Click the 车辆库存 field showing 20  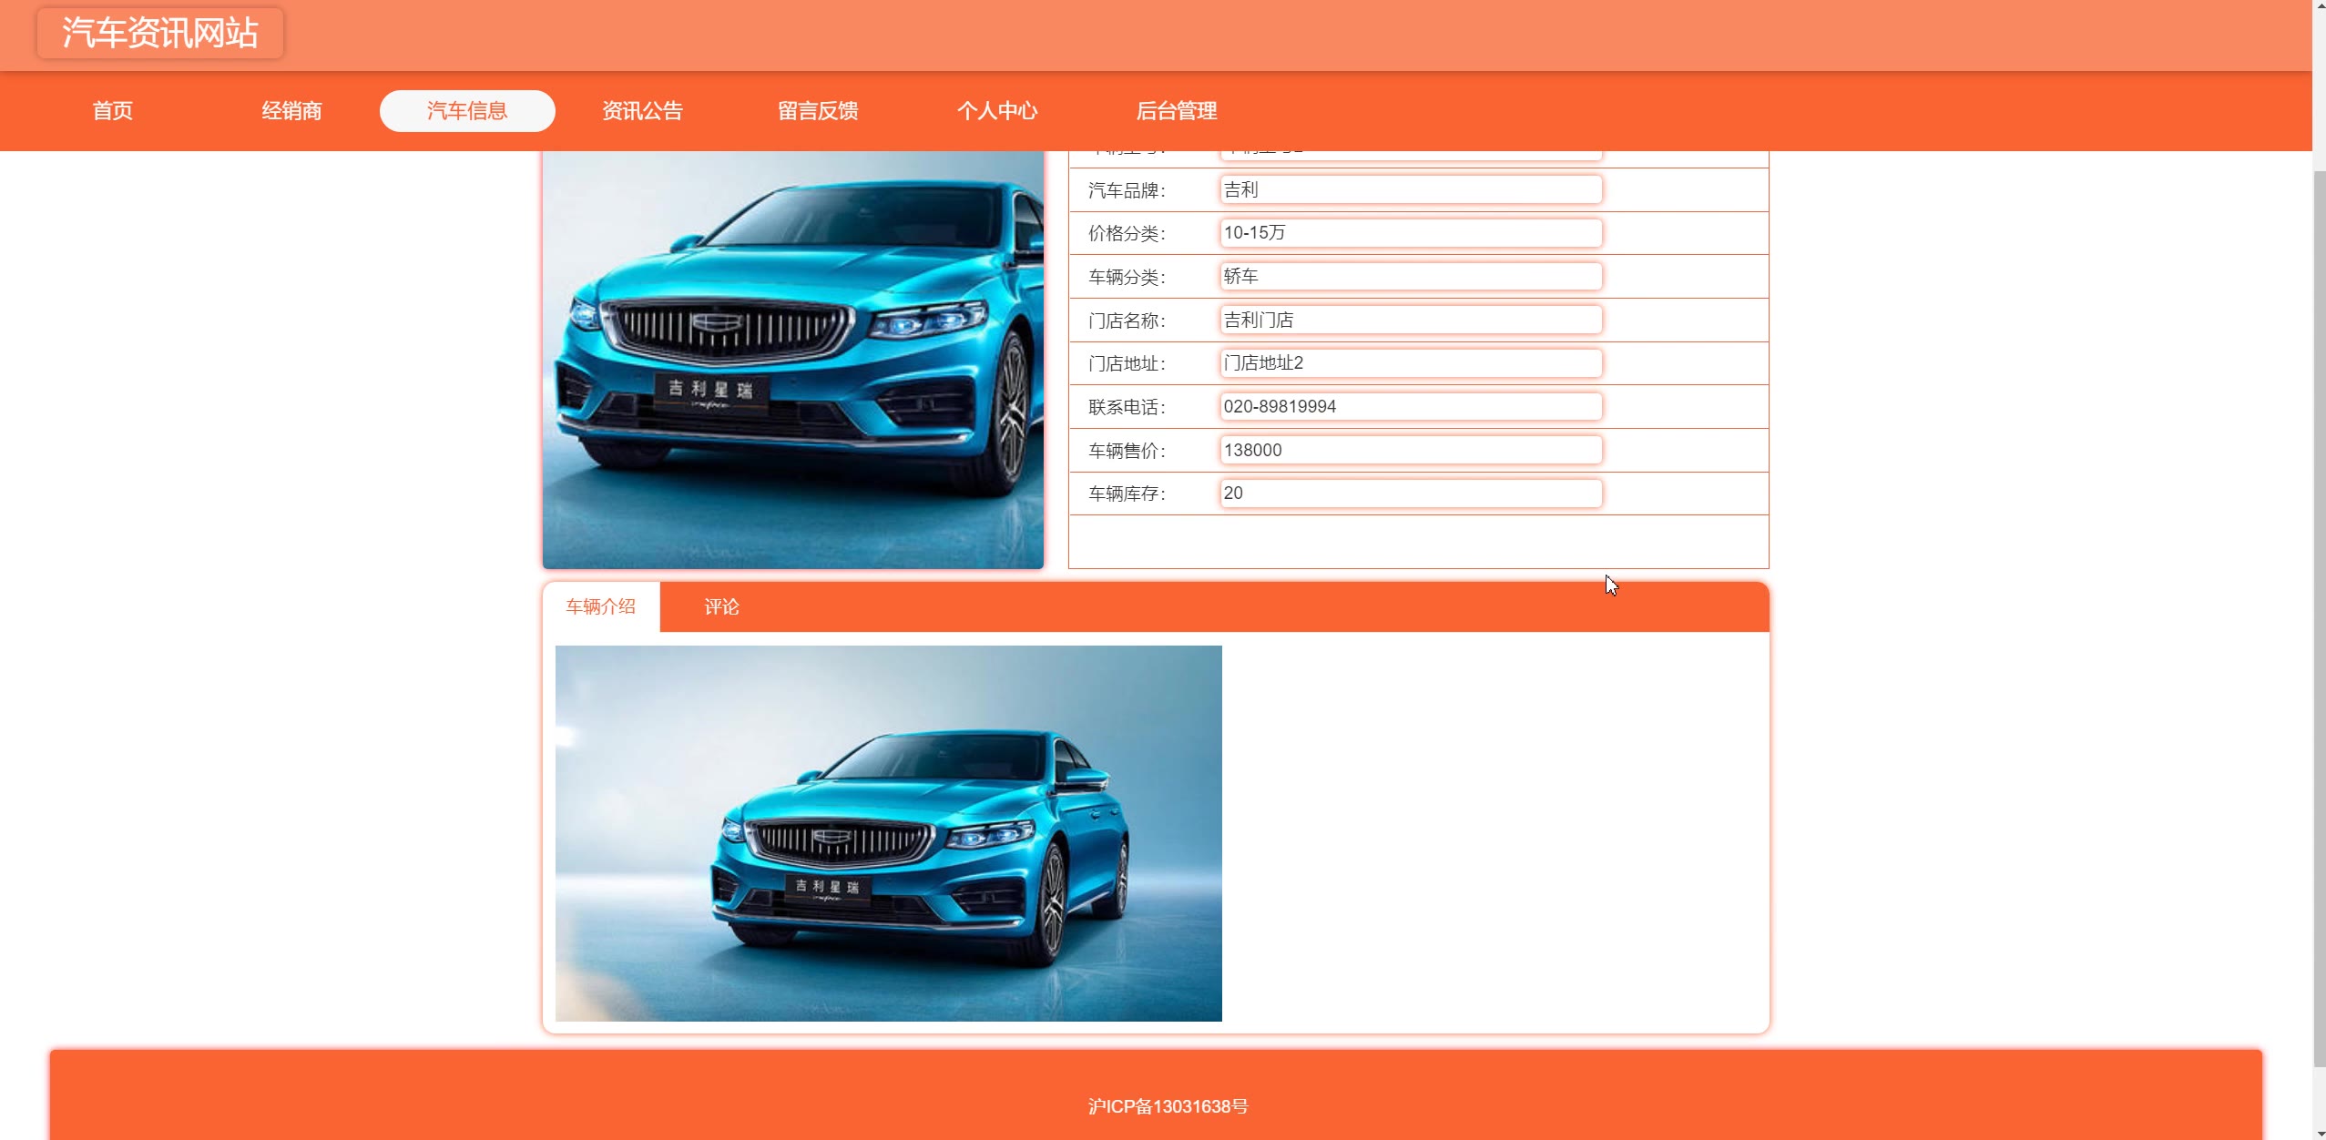[1410, 494]
